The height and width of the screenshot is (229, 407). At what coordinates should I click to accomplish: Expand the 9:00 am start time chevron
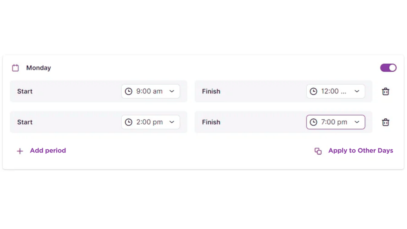(x=172, y=91)
